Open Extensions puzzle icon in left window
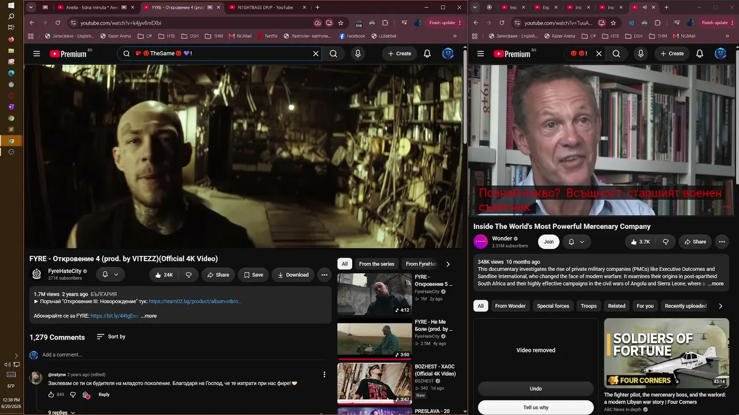The image size is (739, 415). 385,22
